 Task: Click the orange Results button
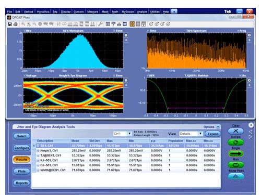(x=22, y=160)
